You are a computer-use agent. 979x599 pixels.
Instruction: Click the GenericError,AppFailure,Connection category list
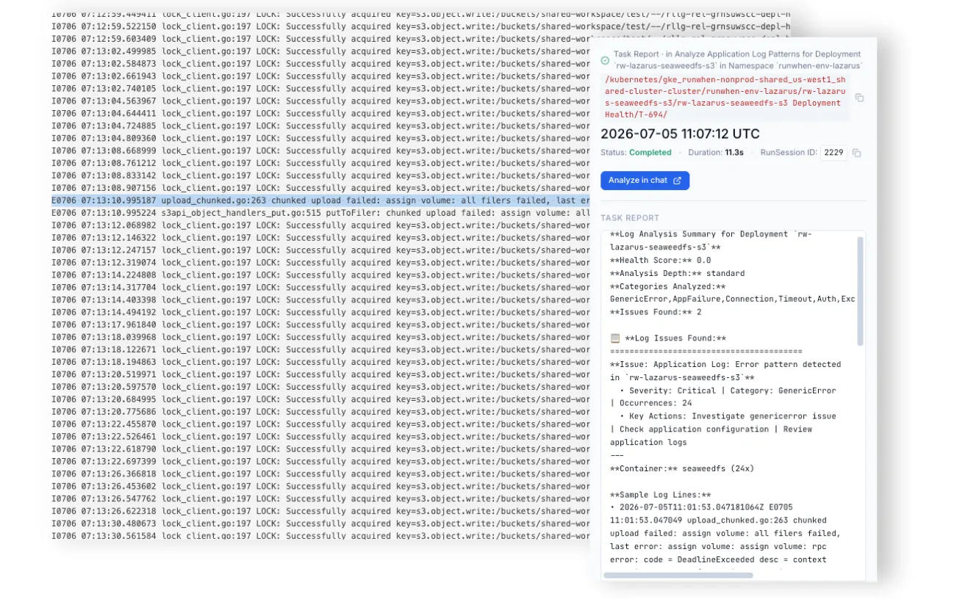pos(732,299)
